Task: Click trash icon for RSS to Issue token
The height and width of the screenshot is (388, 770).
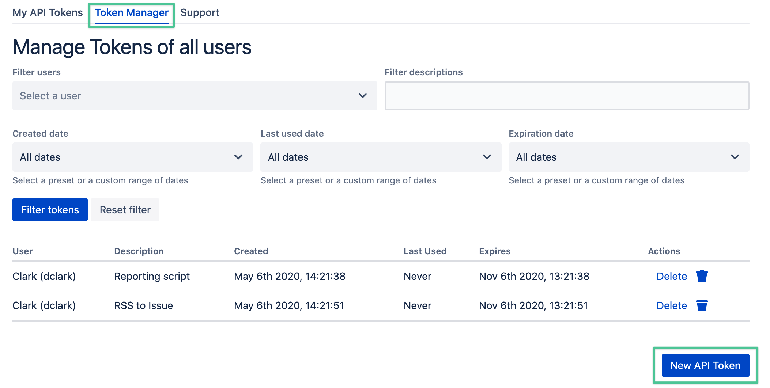Action: click(x=702, y=305)
